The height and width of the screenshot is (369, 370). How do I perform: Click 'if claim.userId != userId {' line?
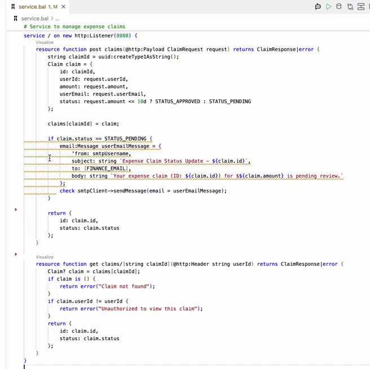tap(88, 301)
